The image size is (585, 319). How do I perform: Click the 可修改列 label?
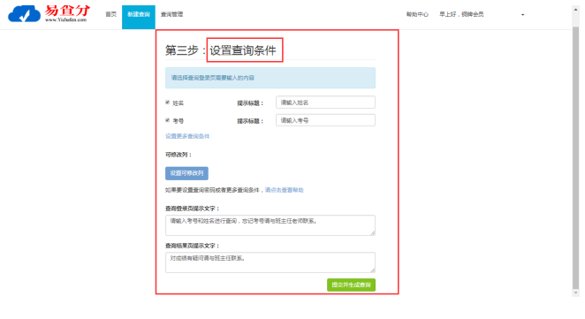coord(179,155)
